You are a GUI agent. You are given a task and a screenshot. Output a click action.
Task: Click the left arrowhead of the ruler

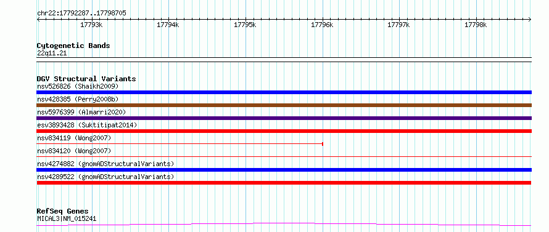point(38,19)
